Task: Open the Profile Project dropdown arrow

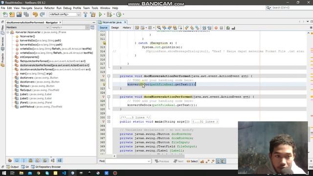Action: (x=123, y=14)
